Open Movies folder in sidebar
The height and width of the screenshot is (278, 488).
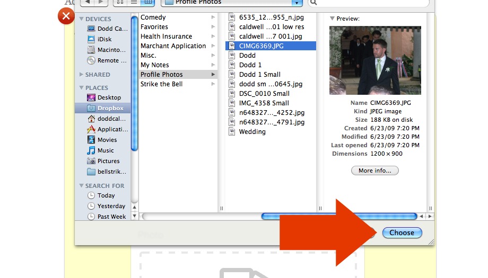102,140
